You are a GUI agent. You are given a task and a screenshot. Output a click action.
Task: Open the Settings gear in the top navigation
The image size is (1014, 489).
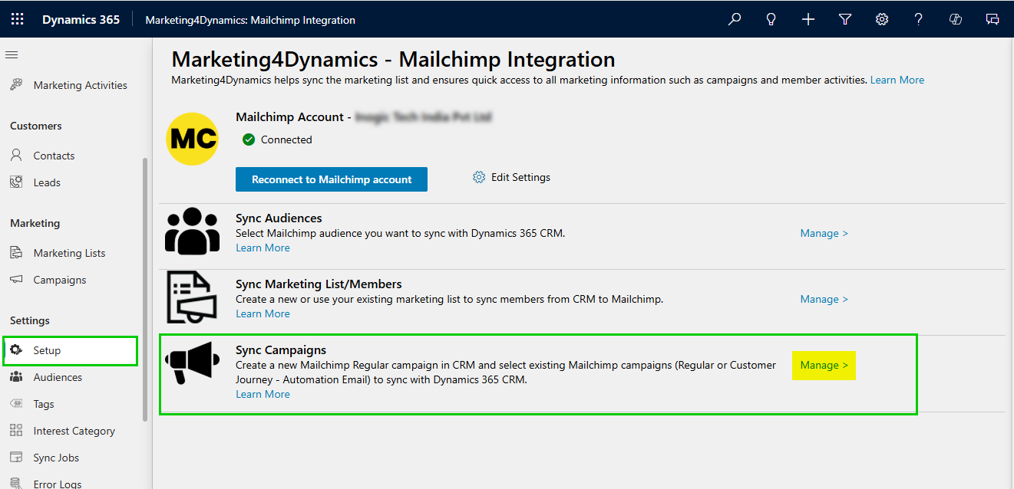tap(881, 18)
